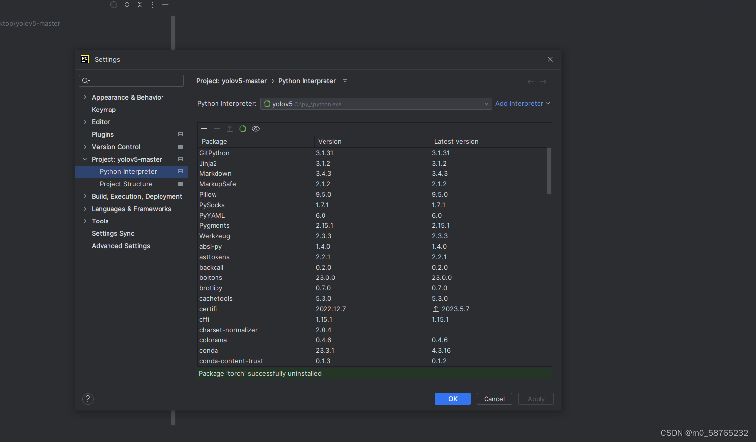Image resolution: width=756 pixels, height=442 pixels.
Task: Collapse the Project: yolov5-master tree node
Action: pyautogui.click(x=85, y=159)
